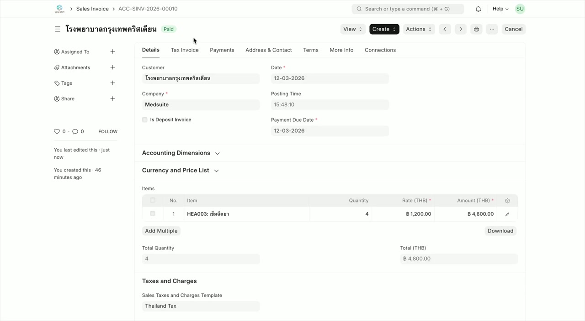Open Items table settings via the gear icon
585x321 pixels.
point(507,200)
